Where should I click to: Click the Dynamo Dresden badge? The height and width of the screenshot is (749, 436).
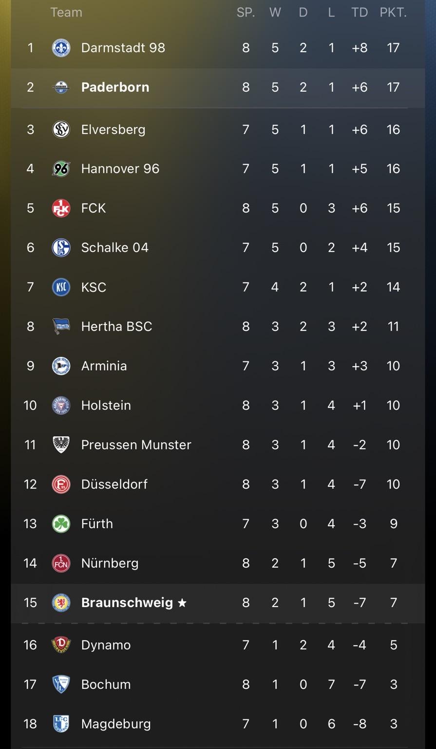[61, 645]
